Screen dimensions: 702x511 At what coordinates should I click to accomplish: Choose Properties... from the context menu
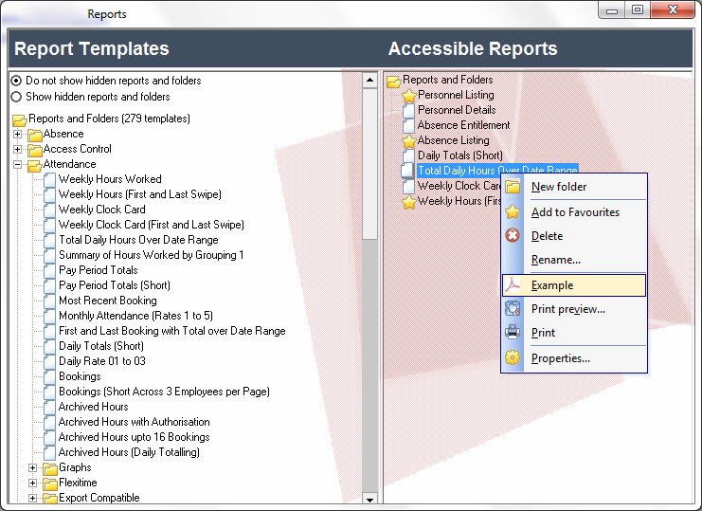(560, 358)
